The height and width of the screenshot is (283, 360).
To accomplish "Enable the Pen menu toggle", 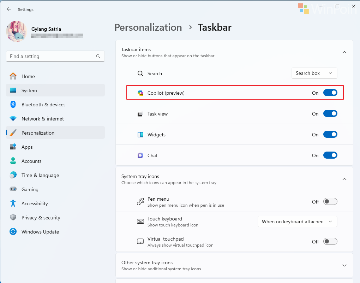I will [330, 202].
